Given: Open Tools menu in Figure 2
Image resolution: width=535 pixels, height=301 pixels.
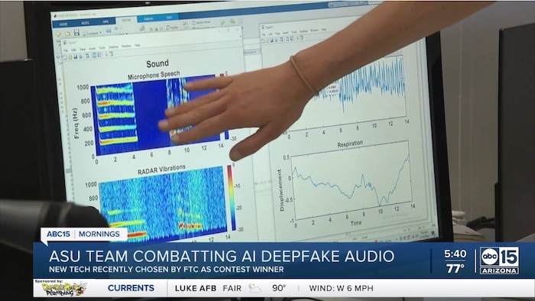Looking at the screenshot, I should (293, 32).
